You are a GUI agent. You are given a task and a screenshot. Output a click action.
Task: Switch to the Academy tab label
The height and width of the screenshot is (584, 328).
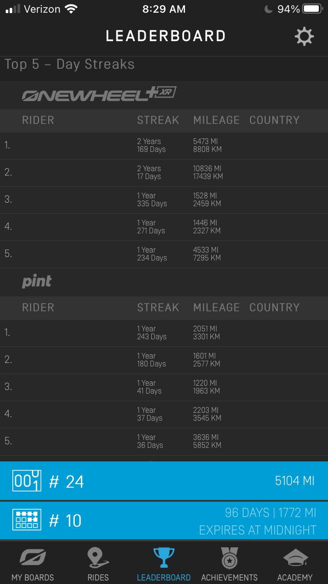tap(295, 577)
